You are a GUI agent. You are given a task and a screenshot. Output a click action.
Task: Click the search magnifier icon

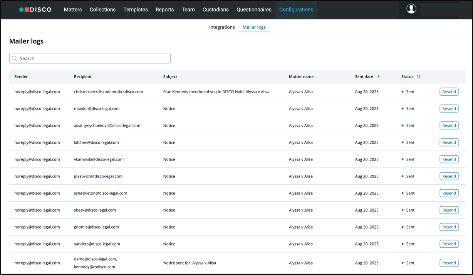coord(15,58)
